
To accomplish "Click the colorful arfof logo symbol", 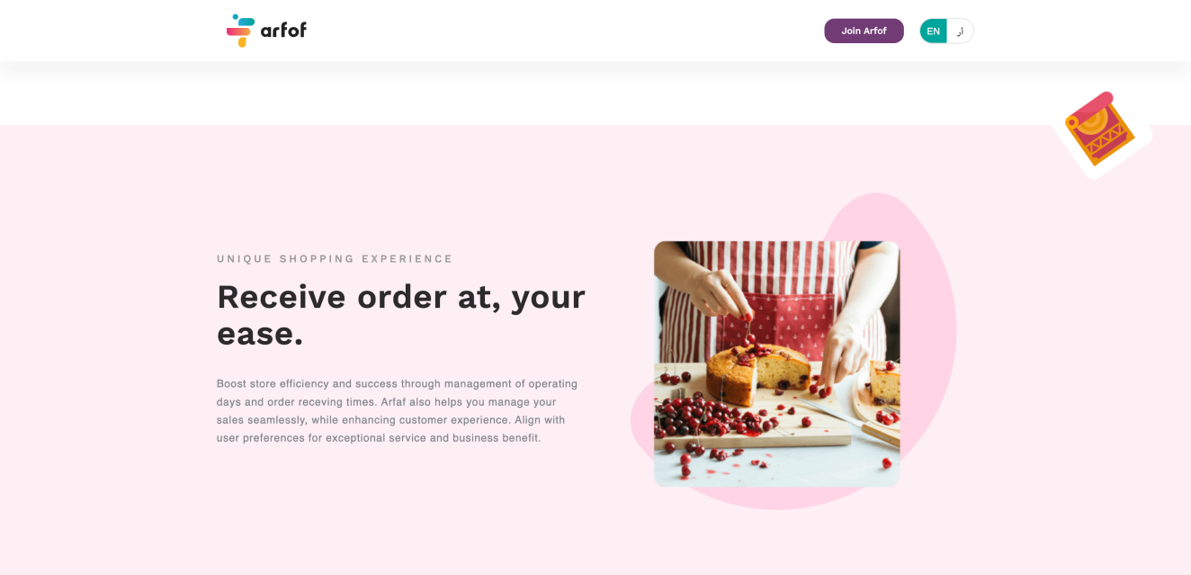I will point(240,31).
